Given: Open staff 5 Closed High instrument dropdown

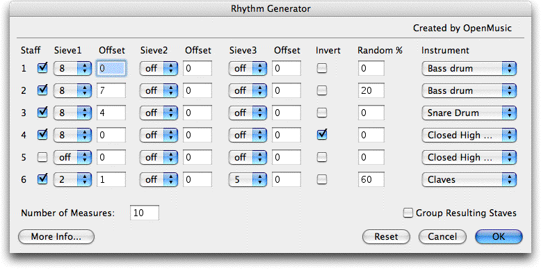Looking at the screenshot, I should 469,158.
